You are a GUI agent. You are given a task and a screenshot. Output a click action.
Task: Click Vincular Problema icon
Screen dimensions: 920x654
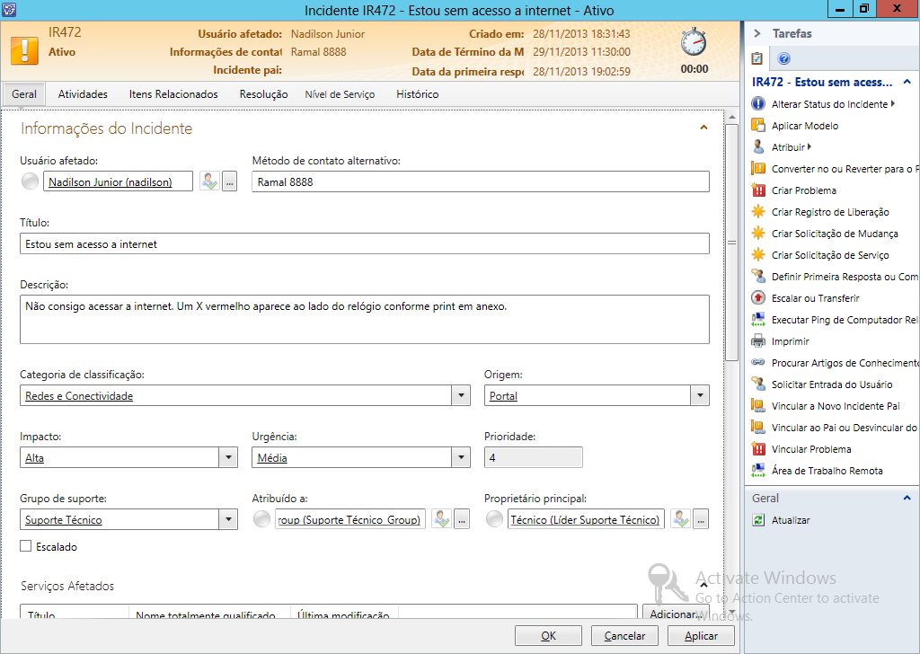click(x=758, y=448)
